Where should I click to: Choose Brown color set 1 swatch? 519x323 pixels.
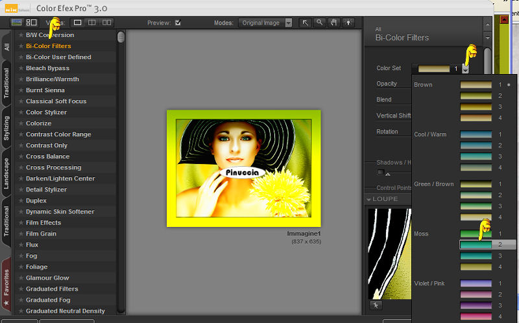pos(476,85)
